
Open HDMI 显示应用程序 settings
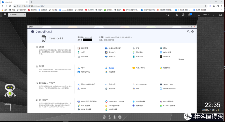tap(87, 101)
